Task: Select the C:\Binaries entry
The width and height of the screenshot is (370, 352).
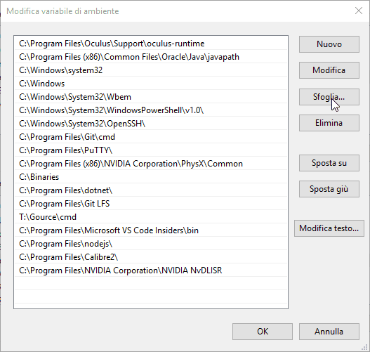Action: tap(151, 177)
